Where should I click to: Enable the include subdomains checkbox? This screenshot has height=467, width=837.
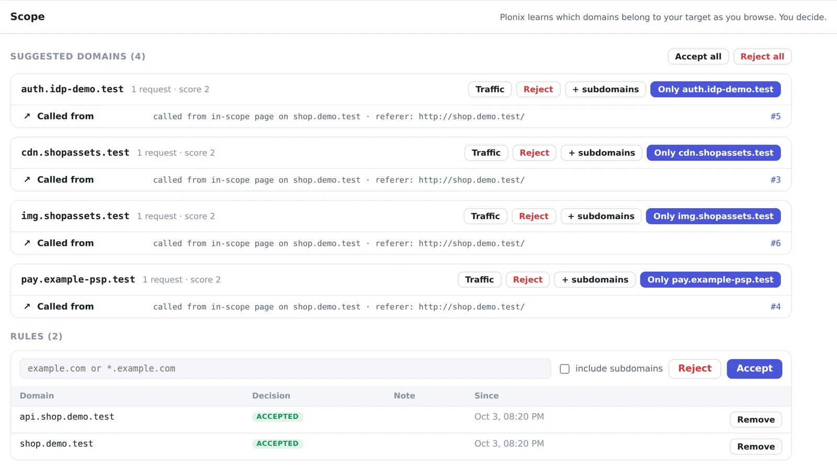click(x=565, y=369)
